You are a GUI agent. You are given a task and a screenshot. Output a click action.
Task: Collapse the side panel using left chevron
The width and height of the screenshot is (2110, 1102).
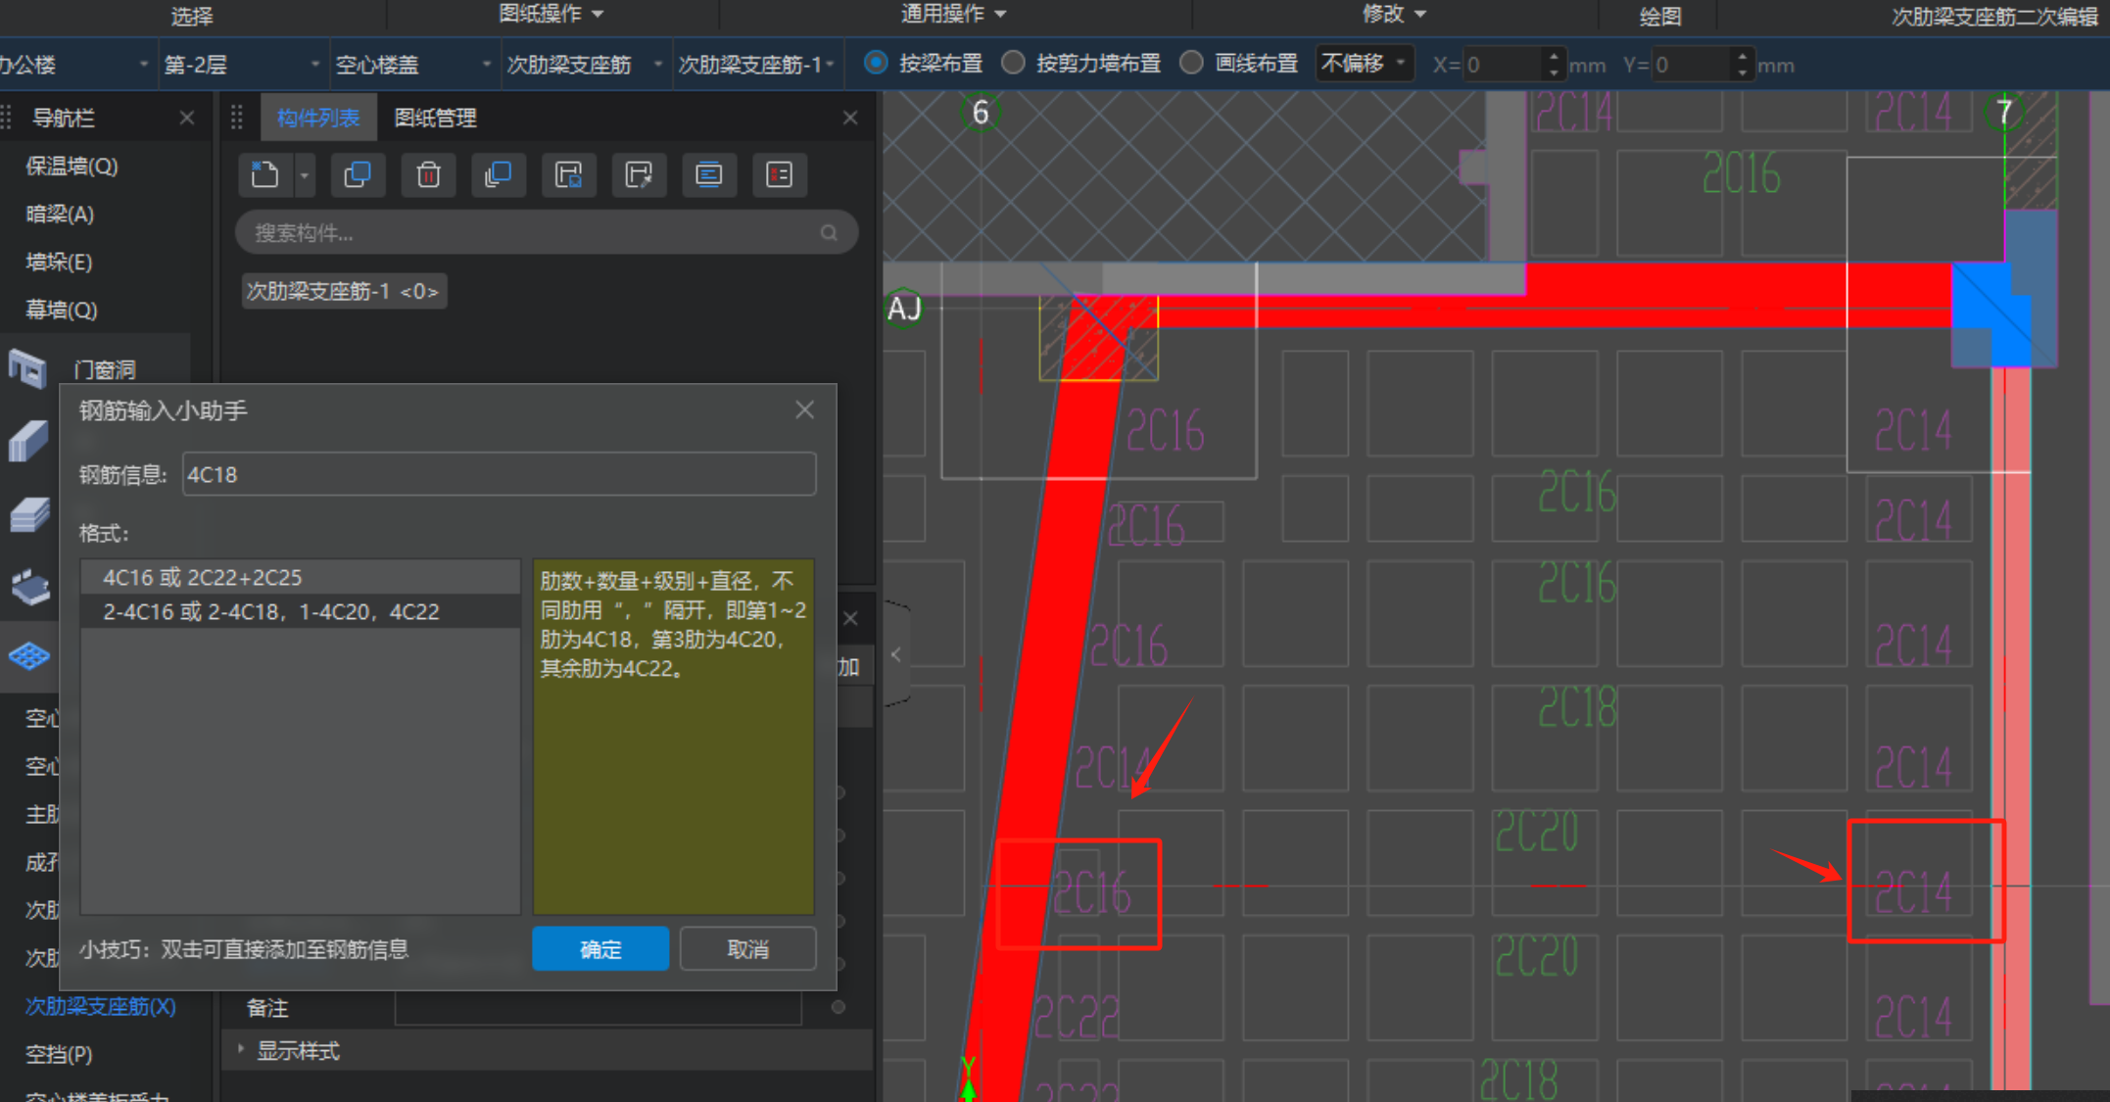point(895,655)
